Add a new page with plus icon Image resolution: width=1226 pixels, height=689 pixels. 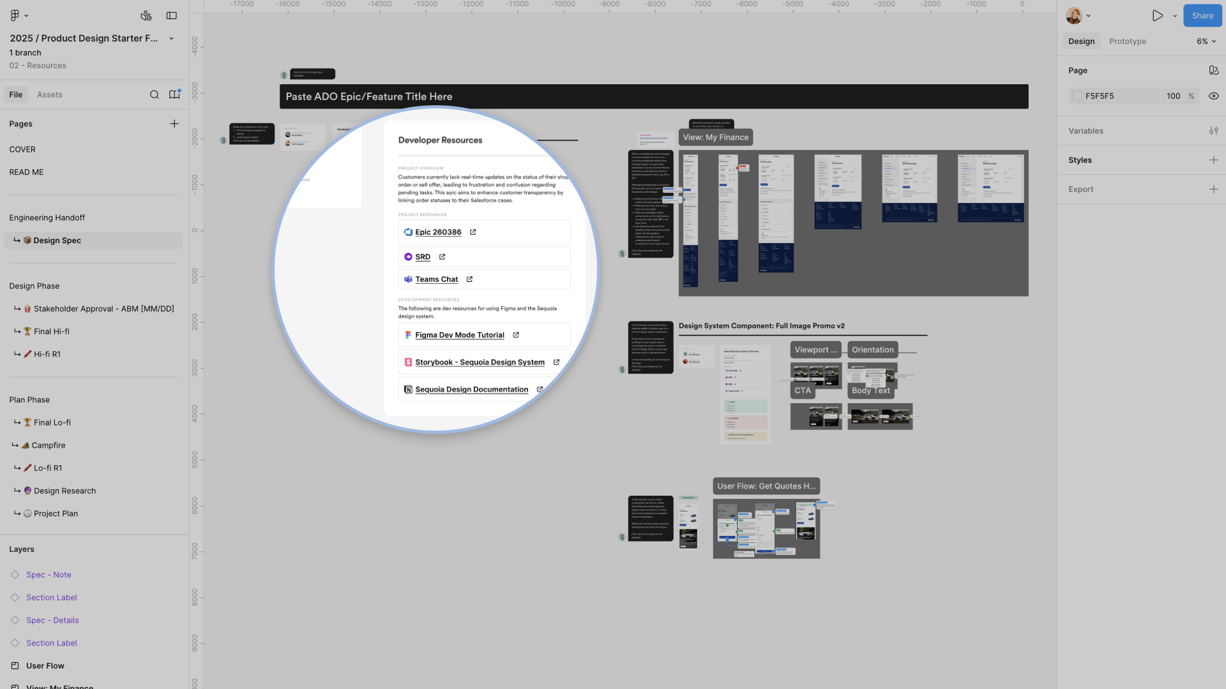click(x=174, y=124)
